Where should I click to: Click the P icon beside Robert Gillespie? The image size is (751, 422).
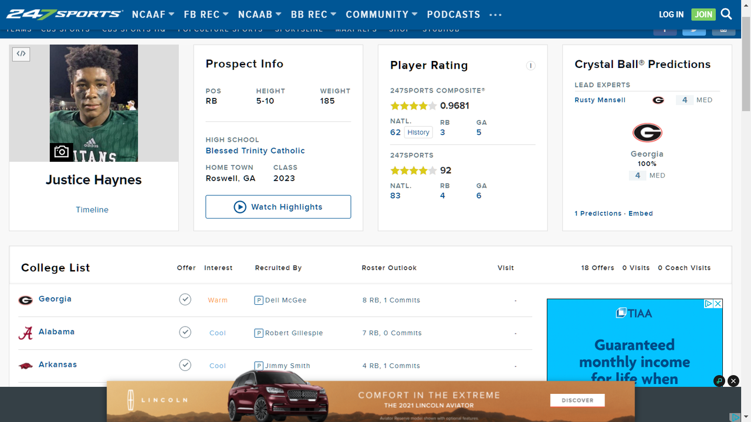click(x=258, y=333)
